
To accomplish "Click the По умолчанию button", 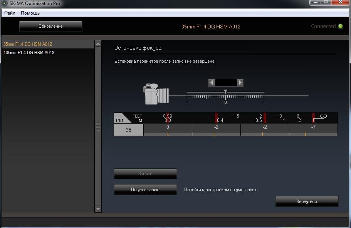I will tap(145, 190).
